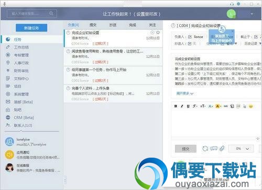The width and height of the screenshot is (262, 190).
Task: Switch to the 关注 tab
Action: [x=152, y=25]
